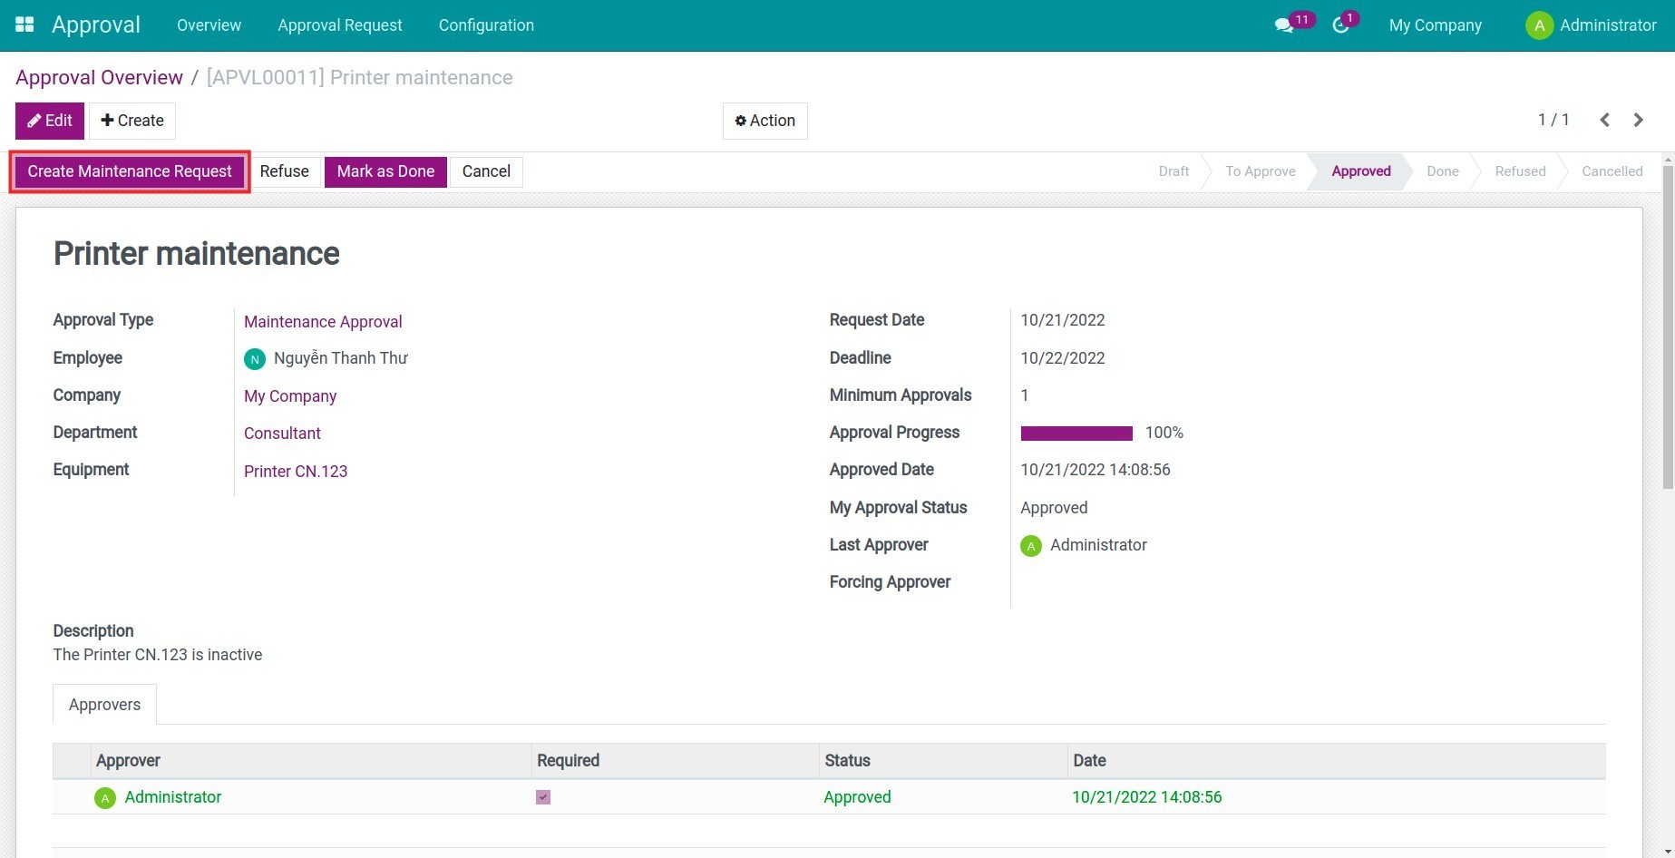Click the next record arrow
The width and height of the screenshot is (1675, 858).
pos(1638,119)
